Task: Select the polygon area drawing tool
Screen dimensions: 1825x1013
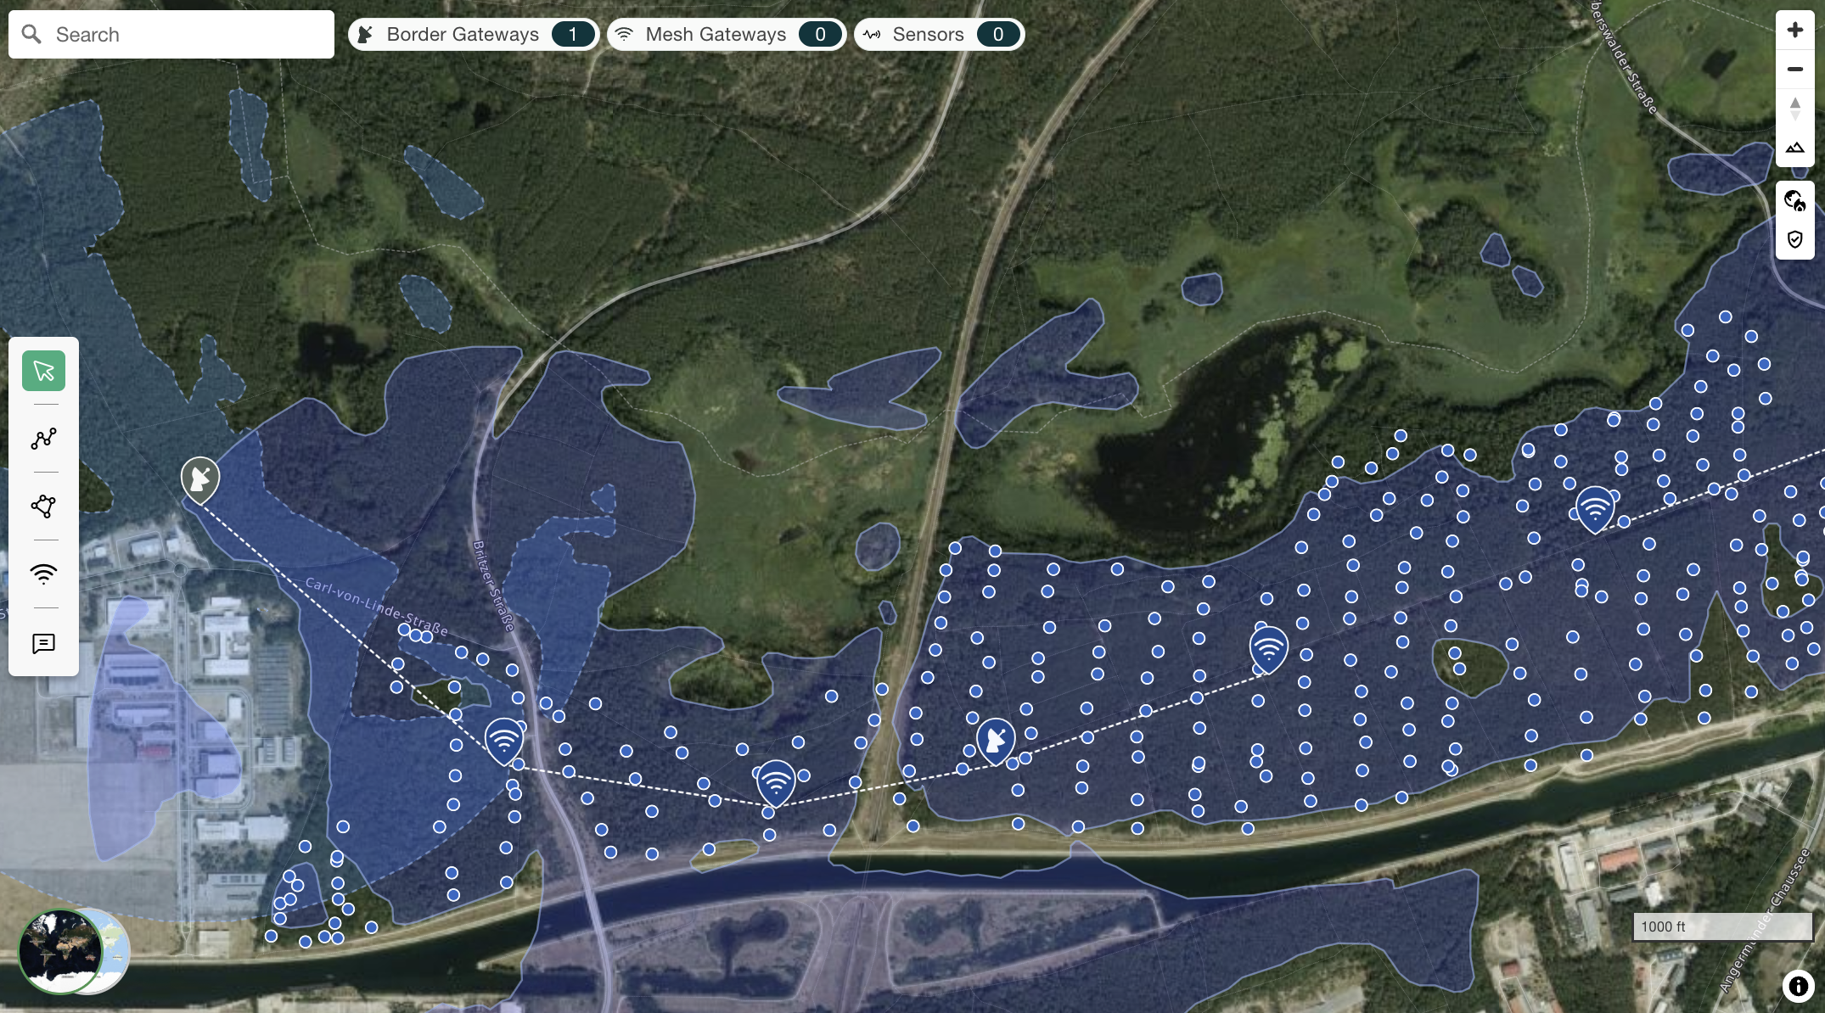Action: tap(43, 506)
